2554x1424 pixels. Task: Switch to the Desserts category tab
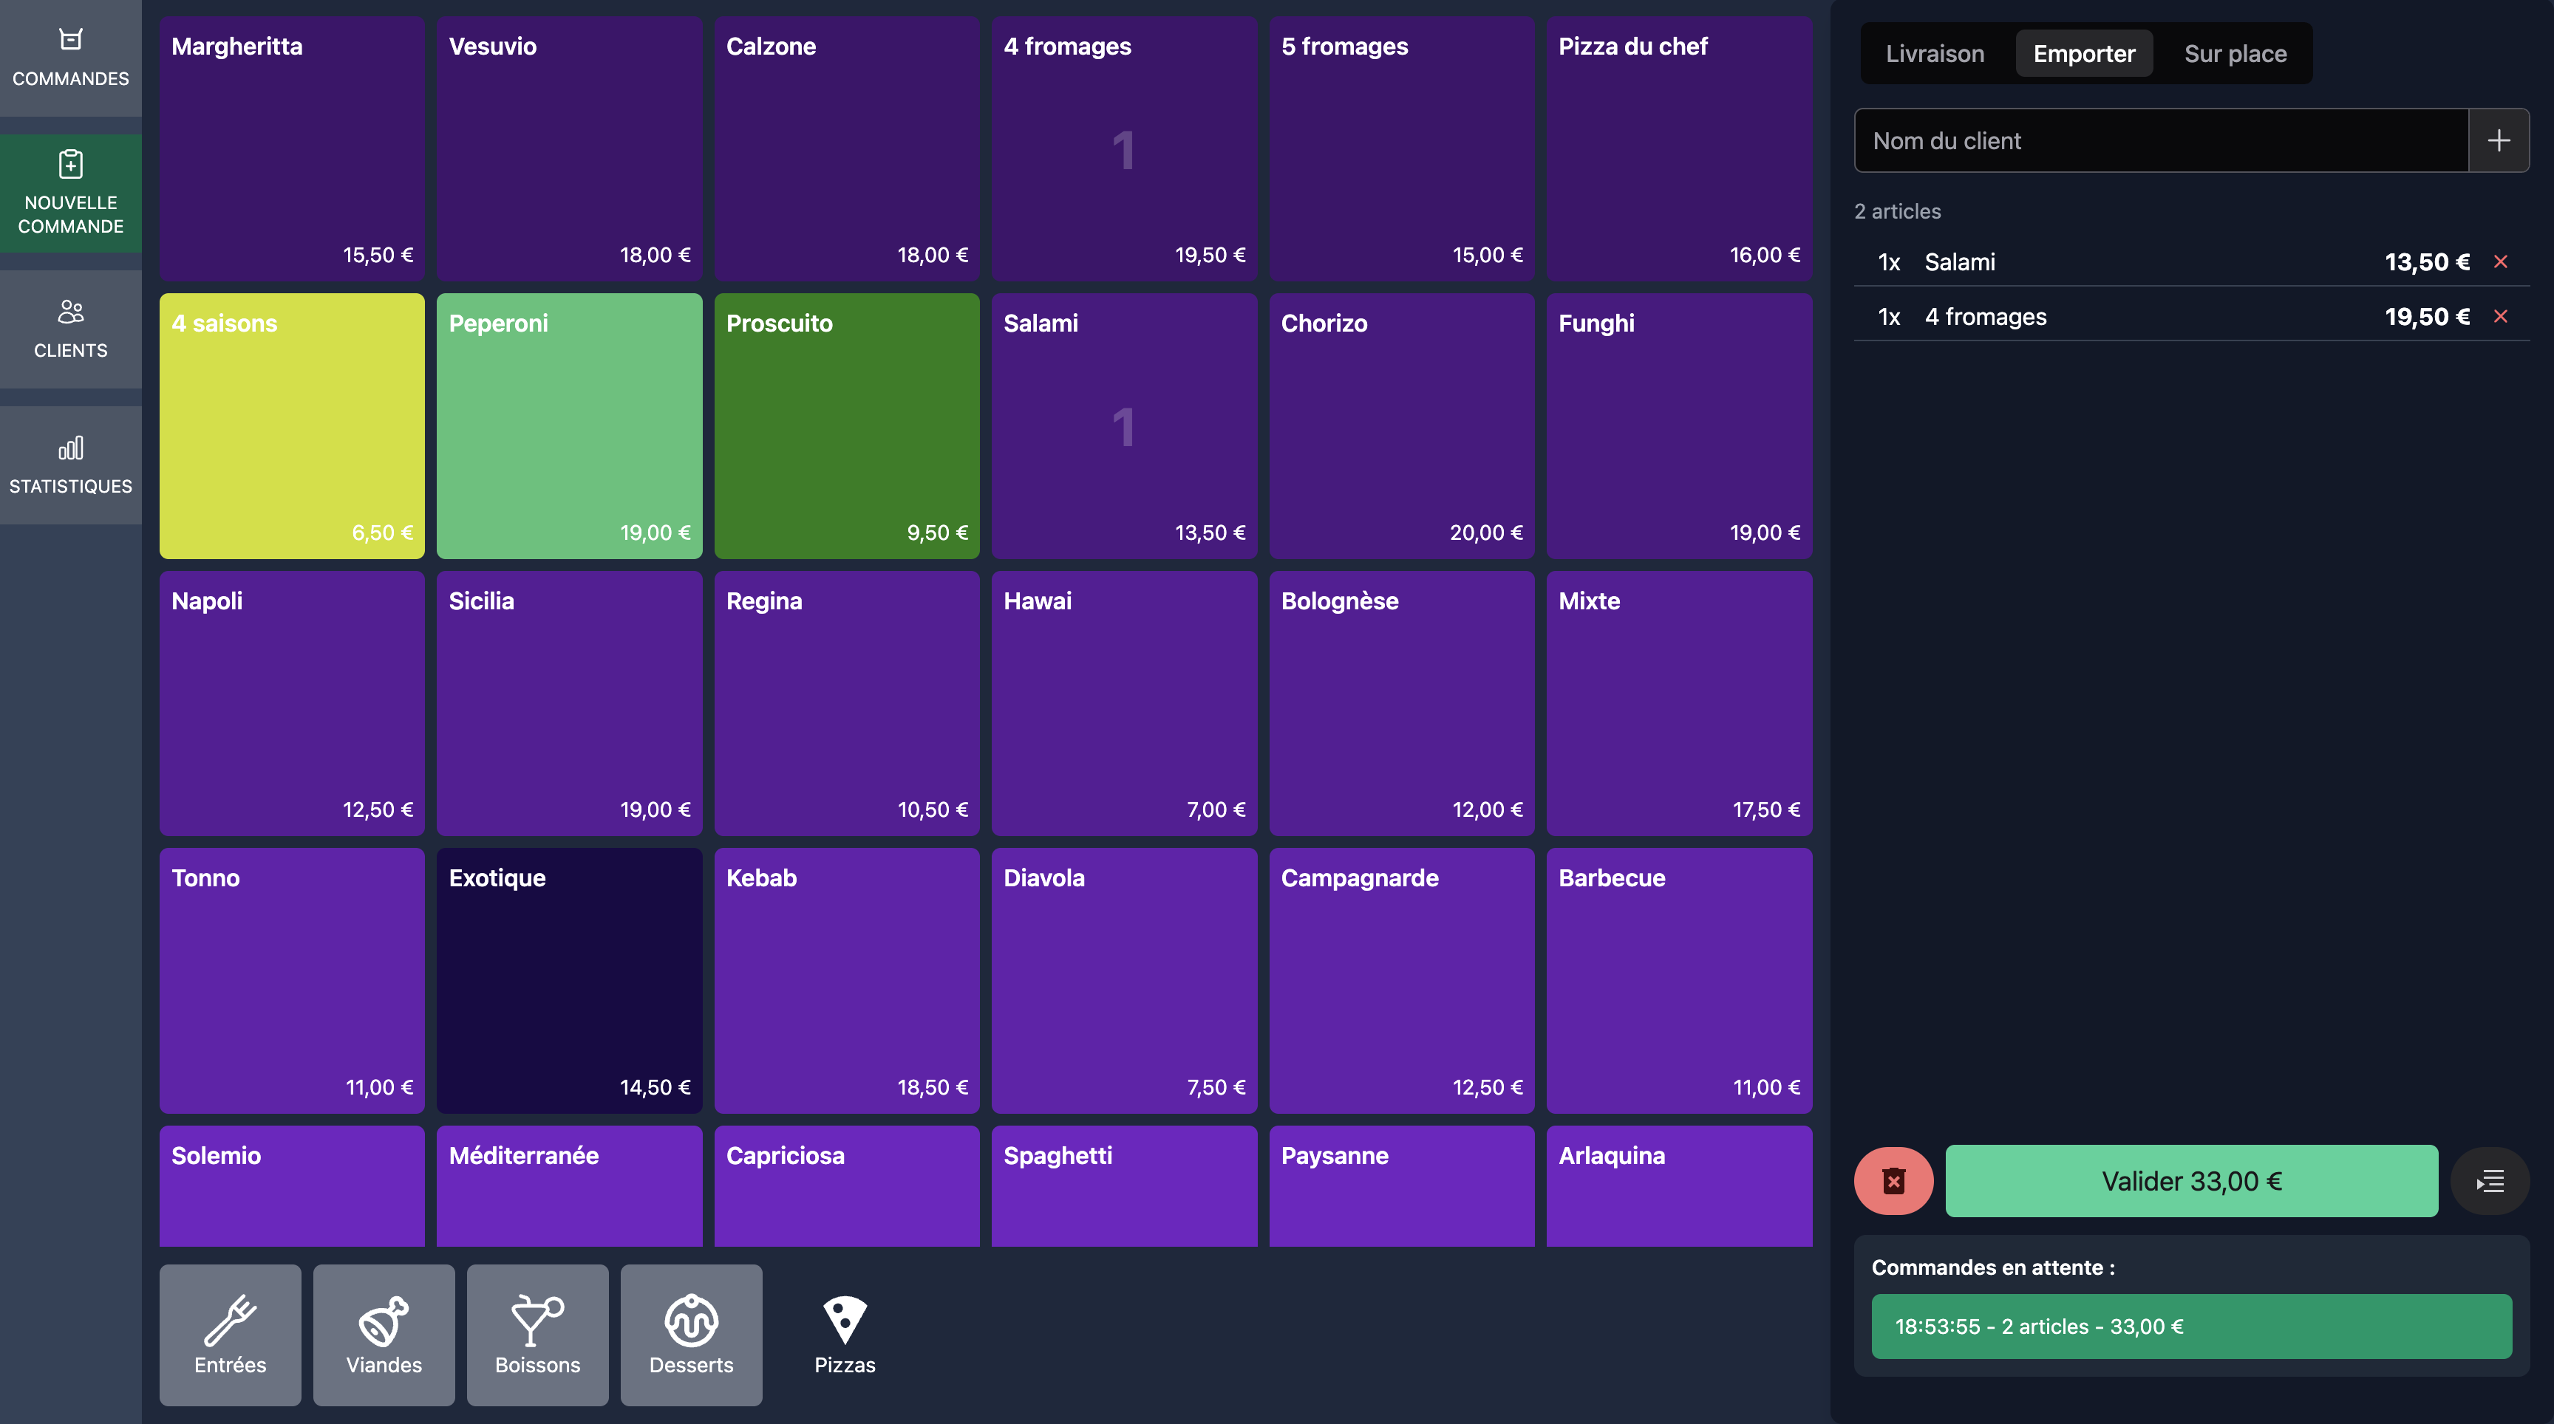[x=691, y=1334]
